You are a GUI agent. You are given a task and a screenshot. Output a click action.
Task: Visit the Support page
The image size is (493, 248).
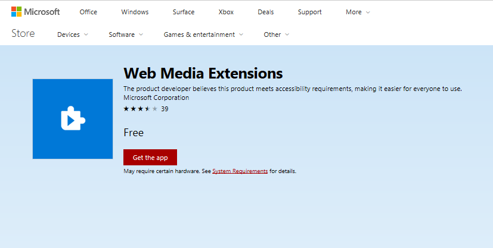[x=310, y=12]
